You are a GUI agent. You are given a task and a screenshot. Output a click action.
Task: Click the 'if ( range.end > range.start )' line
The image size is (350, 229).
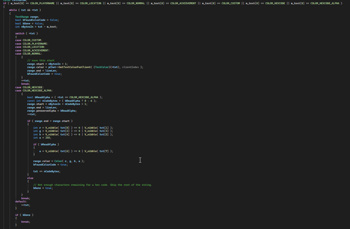coord(50,121)
